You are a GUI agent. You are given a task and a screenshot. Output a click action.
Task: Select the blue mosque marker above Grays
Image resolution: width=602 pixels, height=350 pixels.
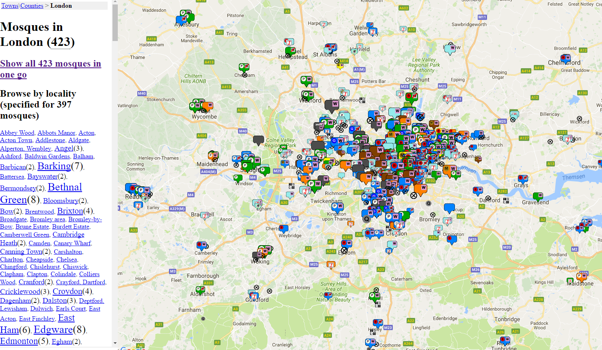coord(523,178)
